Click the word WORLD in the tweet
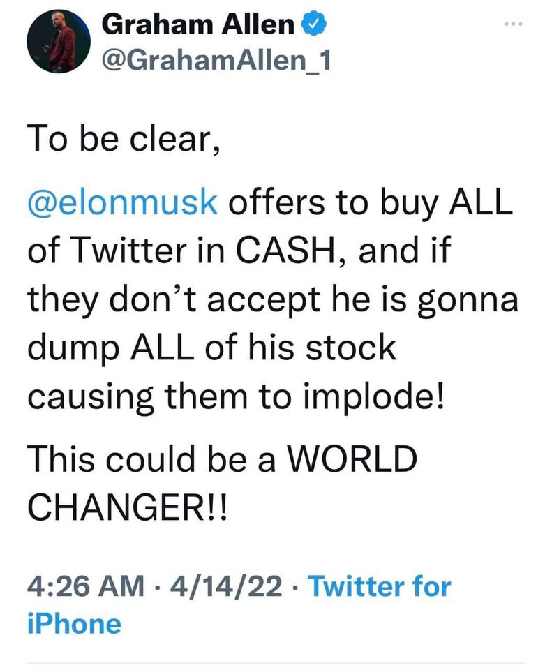Image resolution: width=552 pixels, height=670 pixels. [352, 460]
